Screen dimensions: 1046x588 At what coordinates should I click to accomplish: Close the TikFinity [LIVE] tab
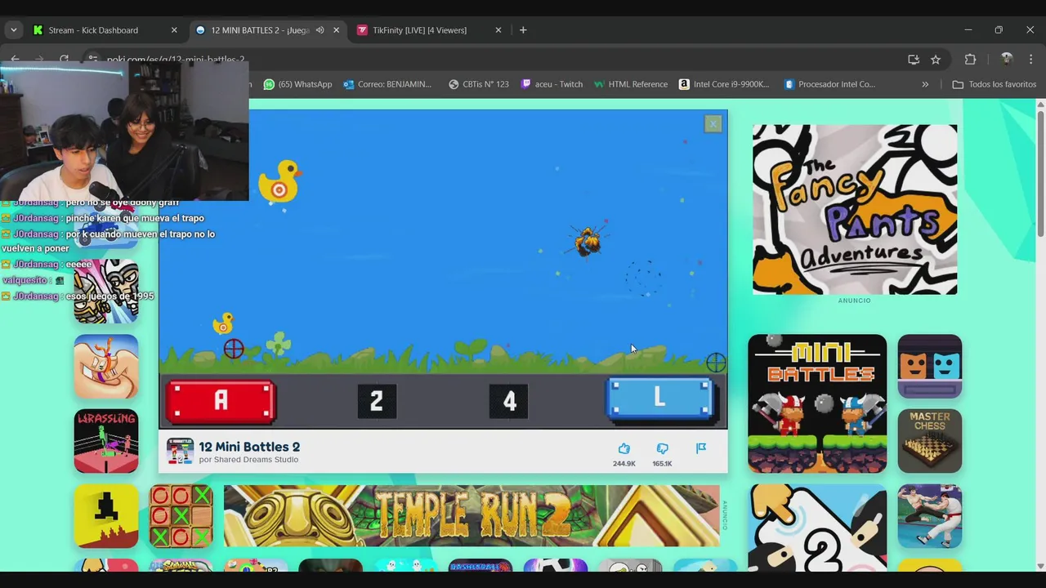tap(498, 30)
